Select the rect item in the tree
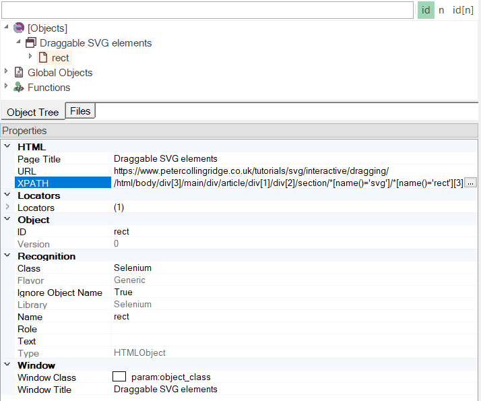This screenshot has height=401, width=481. (60, 58)
